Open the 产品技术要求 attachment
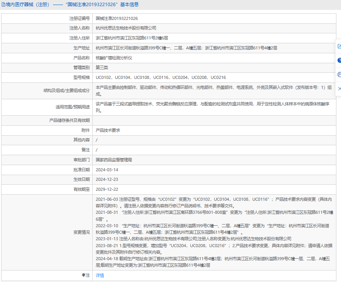The image size is (341, 282). pyautogui.click(x=108, y=130)
